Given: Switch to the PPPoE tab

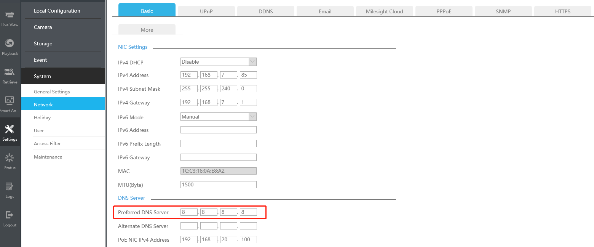Looking at the screenshot, I should click(x=444, y=11).
